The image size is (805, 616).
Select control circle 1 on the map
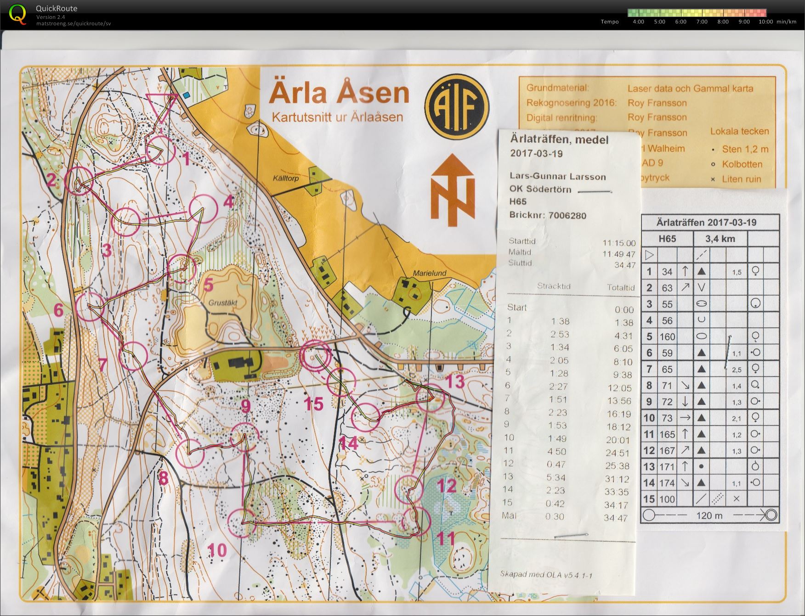coord(161,150)
